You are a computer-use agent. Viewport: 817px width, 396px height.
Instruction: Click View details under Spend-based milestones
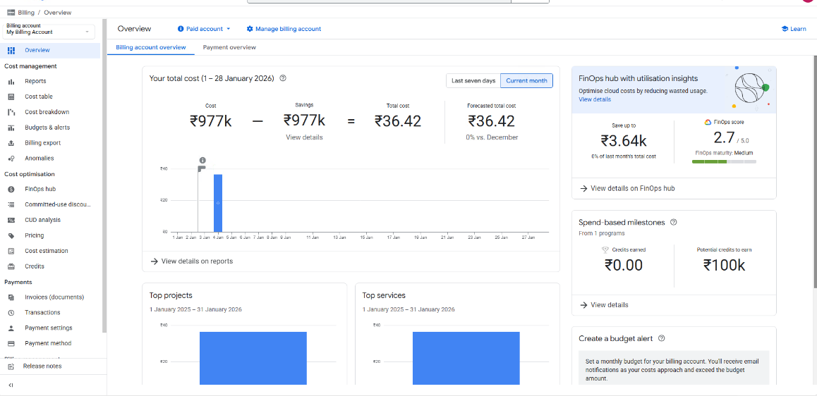click(604, 305)
